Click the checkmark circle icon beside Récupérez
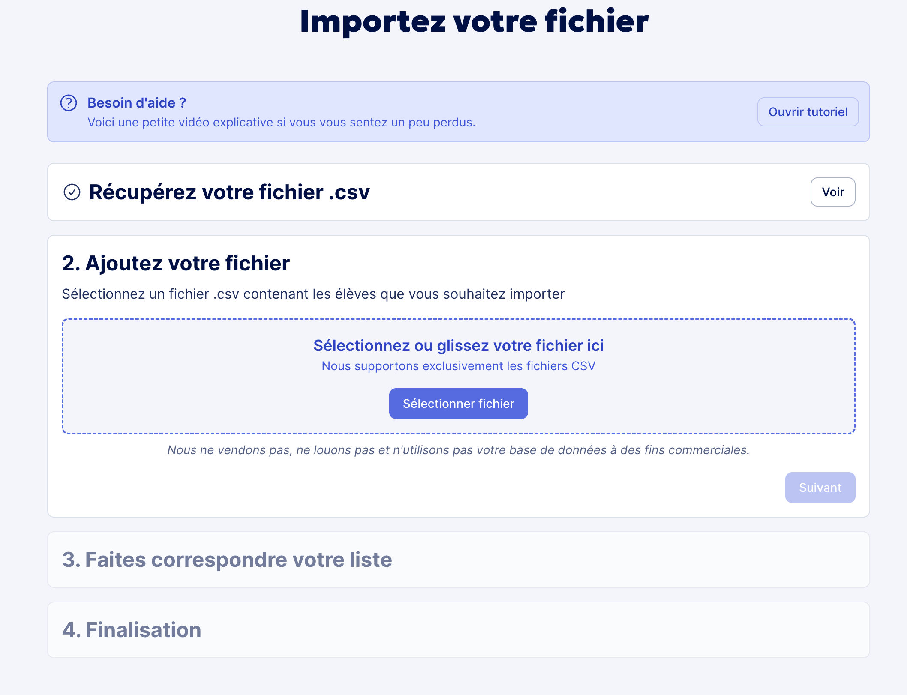The height and width of the screenshot is (695, 907). [x=72, y=192]
